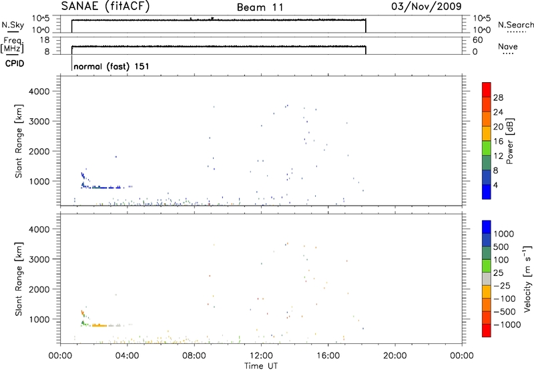Click the -1000 label on the Velocity bar
This screenshot has height=370, width=534.
[507, 325]
